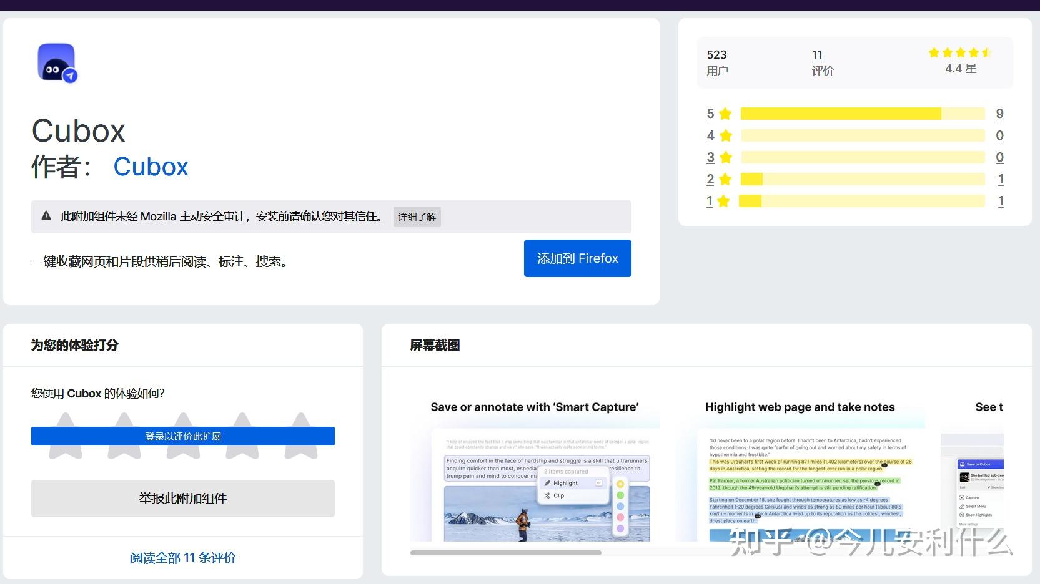Click the 添加到 Firefox button
Screen dimensions: 1040x584
[x=577, y=258]
